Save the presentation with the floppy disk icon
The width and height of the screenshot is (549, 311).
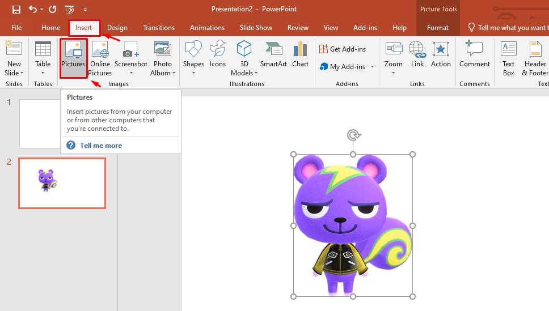point(16,10)
